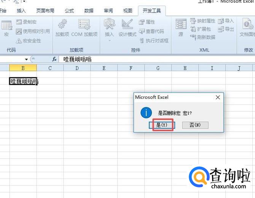Viewport: 255px width, 198px height.
Task: Confirm deletion with 是(Y) button
Action: pos(162,125)
